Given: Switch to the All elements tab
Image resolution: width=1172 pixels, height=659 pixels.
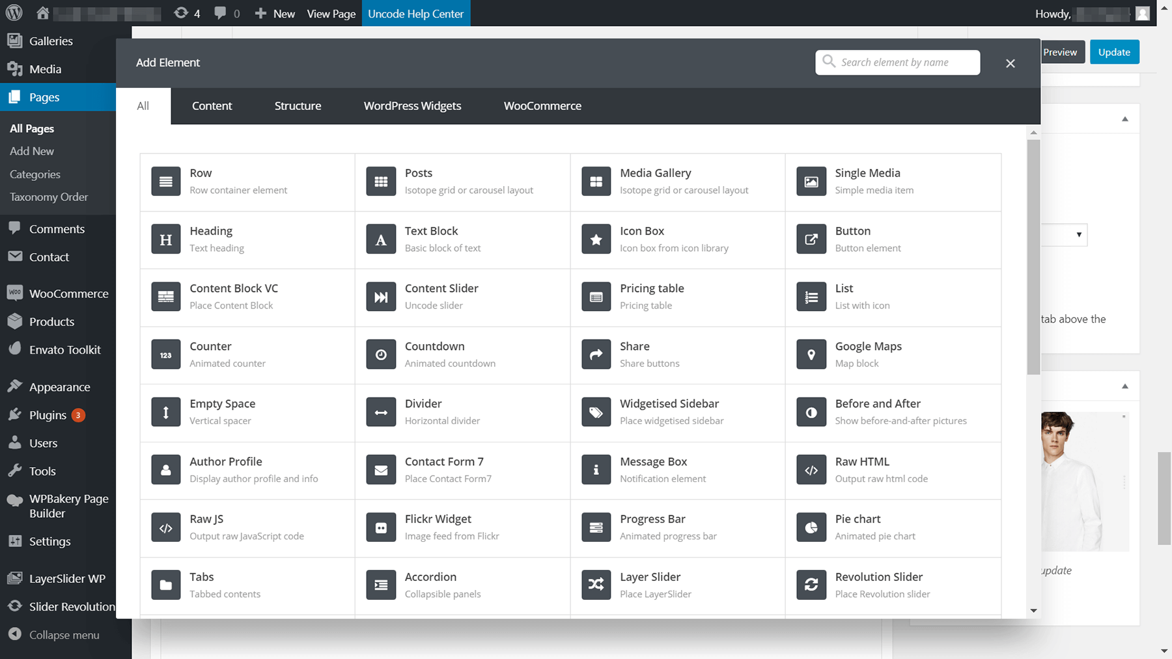Looking at the screenshot, I should pyautogui.click(x=143, y=106).
